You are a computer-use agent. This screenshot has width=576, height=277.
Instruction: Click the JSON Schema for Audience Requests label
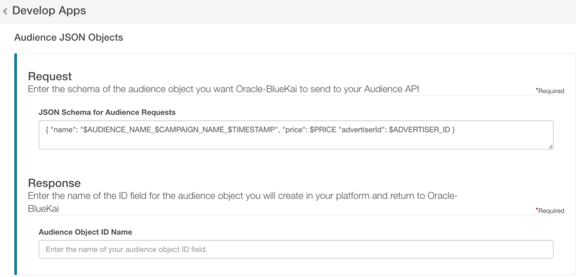pyautogui.click(x=107, y=112)
